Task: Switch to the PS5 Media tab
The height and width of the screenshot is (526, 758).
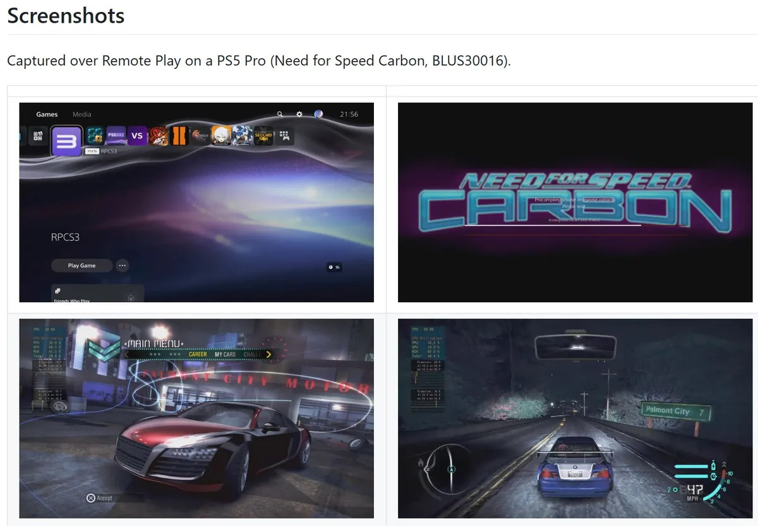Action: tap(81, 114)
